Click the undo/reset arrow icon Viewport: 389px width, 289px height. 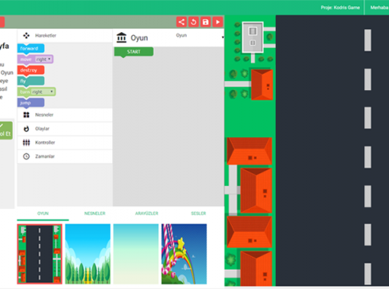click(x=193, y=22)
